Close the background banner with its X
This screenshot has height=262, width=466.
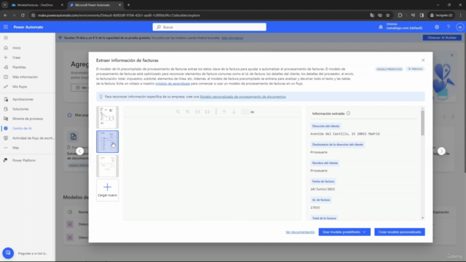[x=451, y=55]
